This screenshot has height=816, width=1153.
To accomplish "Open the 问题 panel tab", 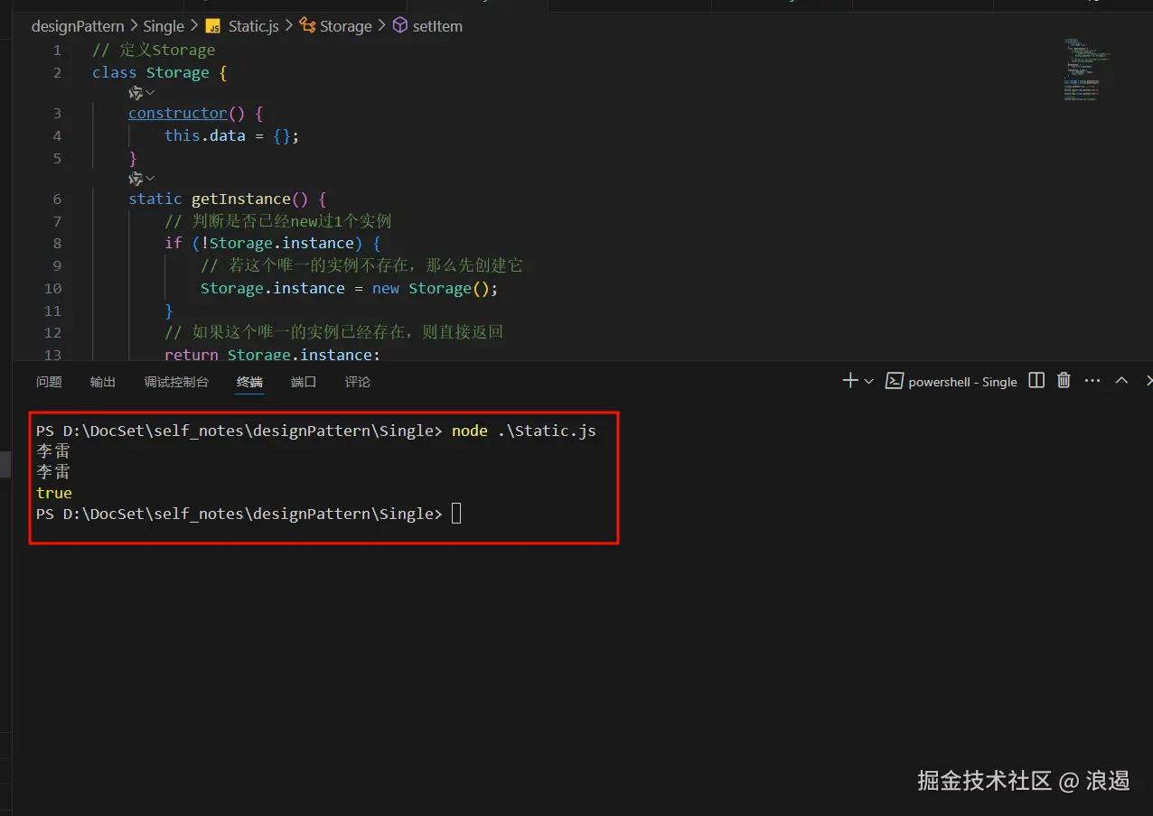I will click(49, 382).
